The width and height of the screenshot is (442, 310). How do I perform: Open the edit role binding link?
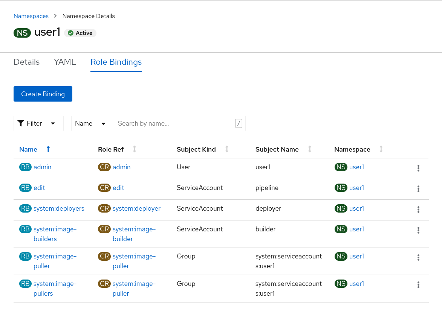click(39, 188)
